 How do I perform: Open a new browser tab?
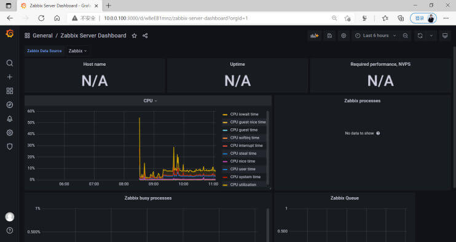pyautogui.click(x=109, y=6)
